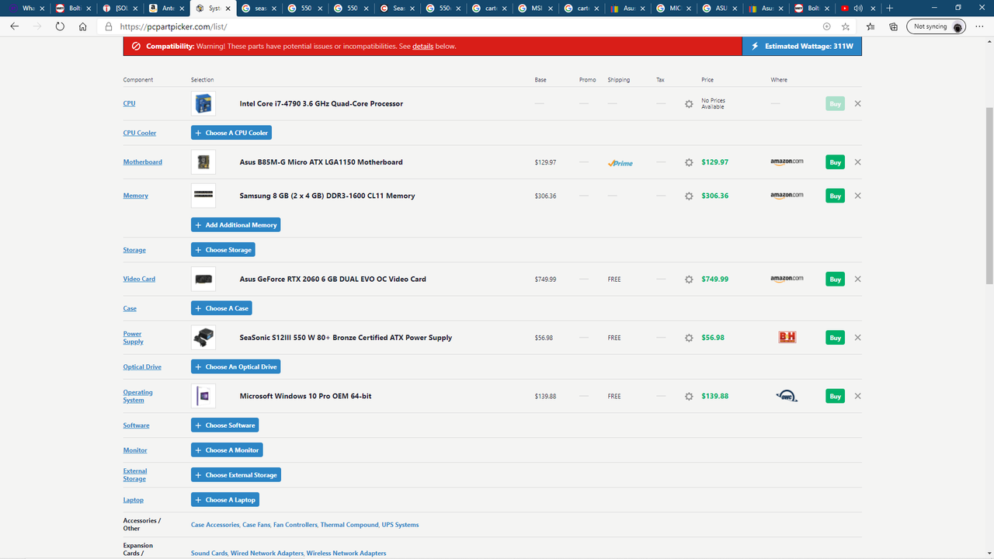Remove the Samsung 8 GB memory with the X icon
The height and width of the screenshot is (559, 994).
[857, 196]
